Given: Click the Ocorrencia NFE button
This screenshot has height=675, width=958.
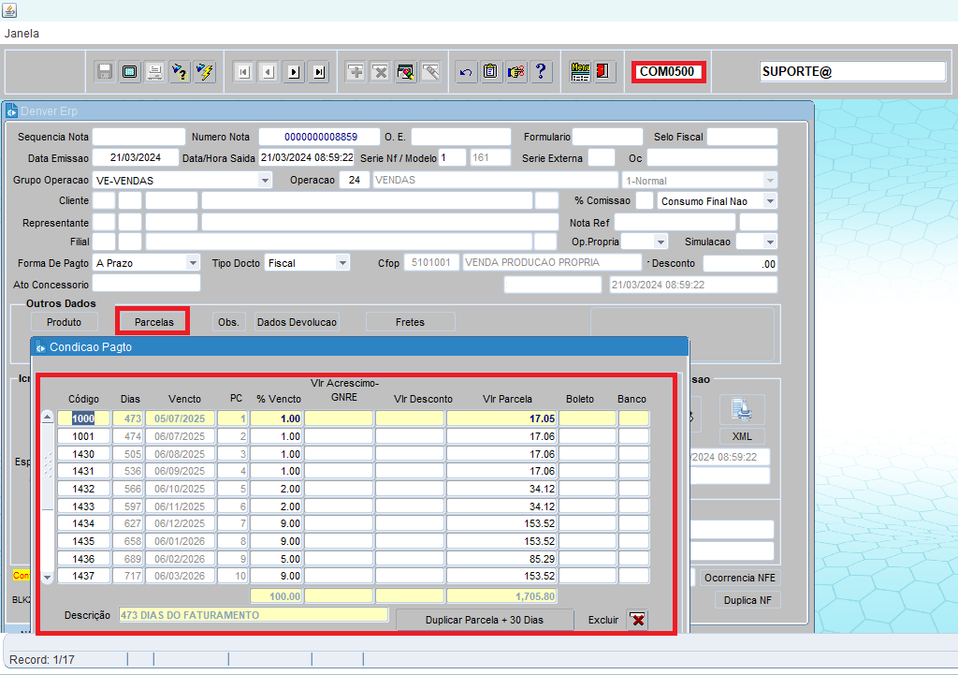Looking at the screenshot, I should tap(741, 578).
